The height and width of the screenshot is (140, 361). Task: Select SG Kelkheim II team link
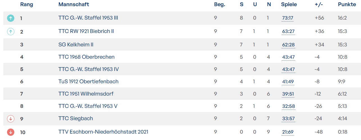point(76,45)
